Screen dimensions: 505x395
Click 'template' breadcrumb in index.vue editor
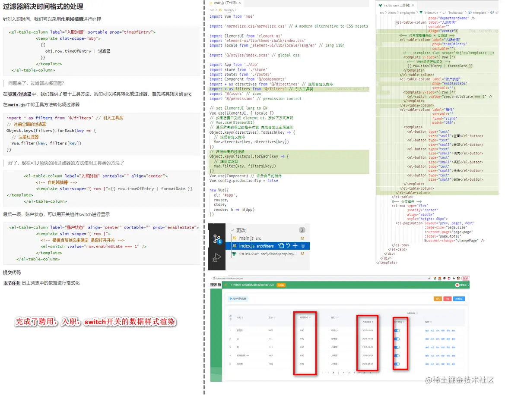(x=479, y=13)
